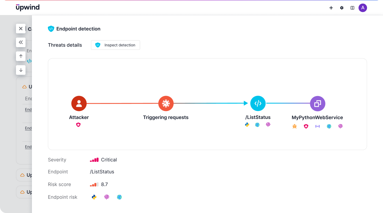Click the red shield badge under Attacker
383x213 pixels.
(78, 125)
